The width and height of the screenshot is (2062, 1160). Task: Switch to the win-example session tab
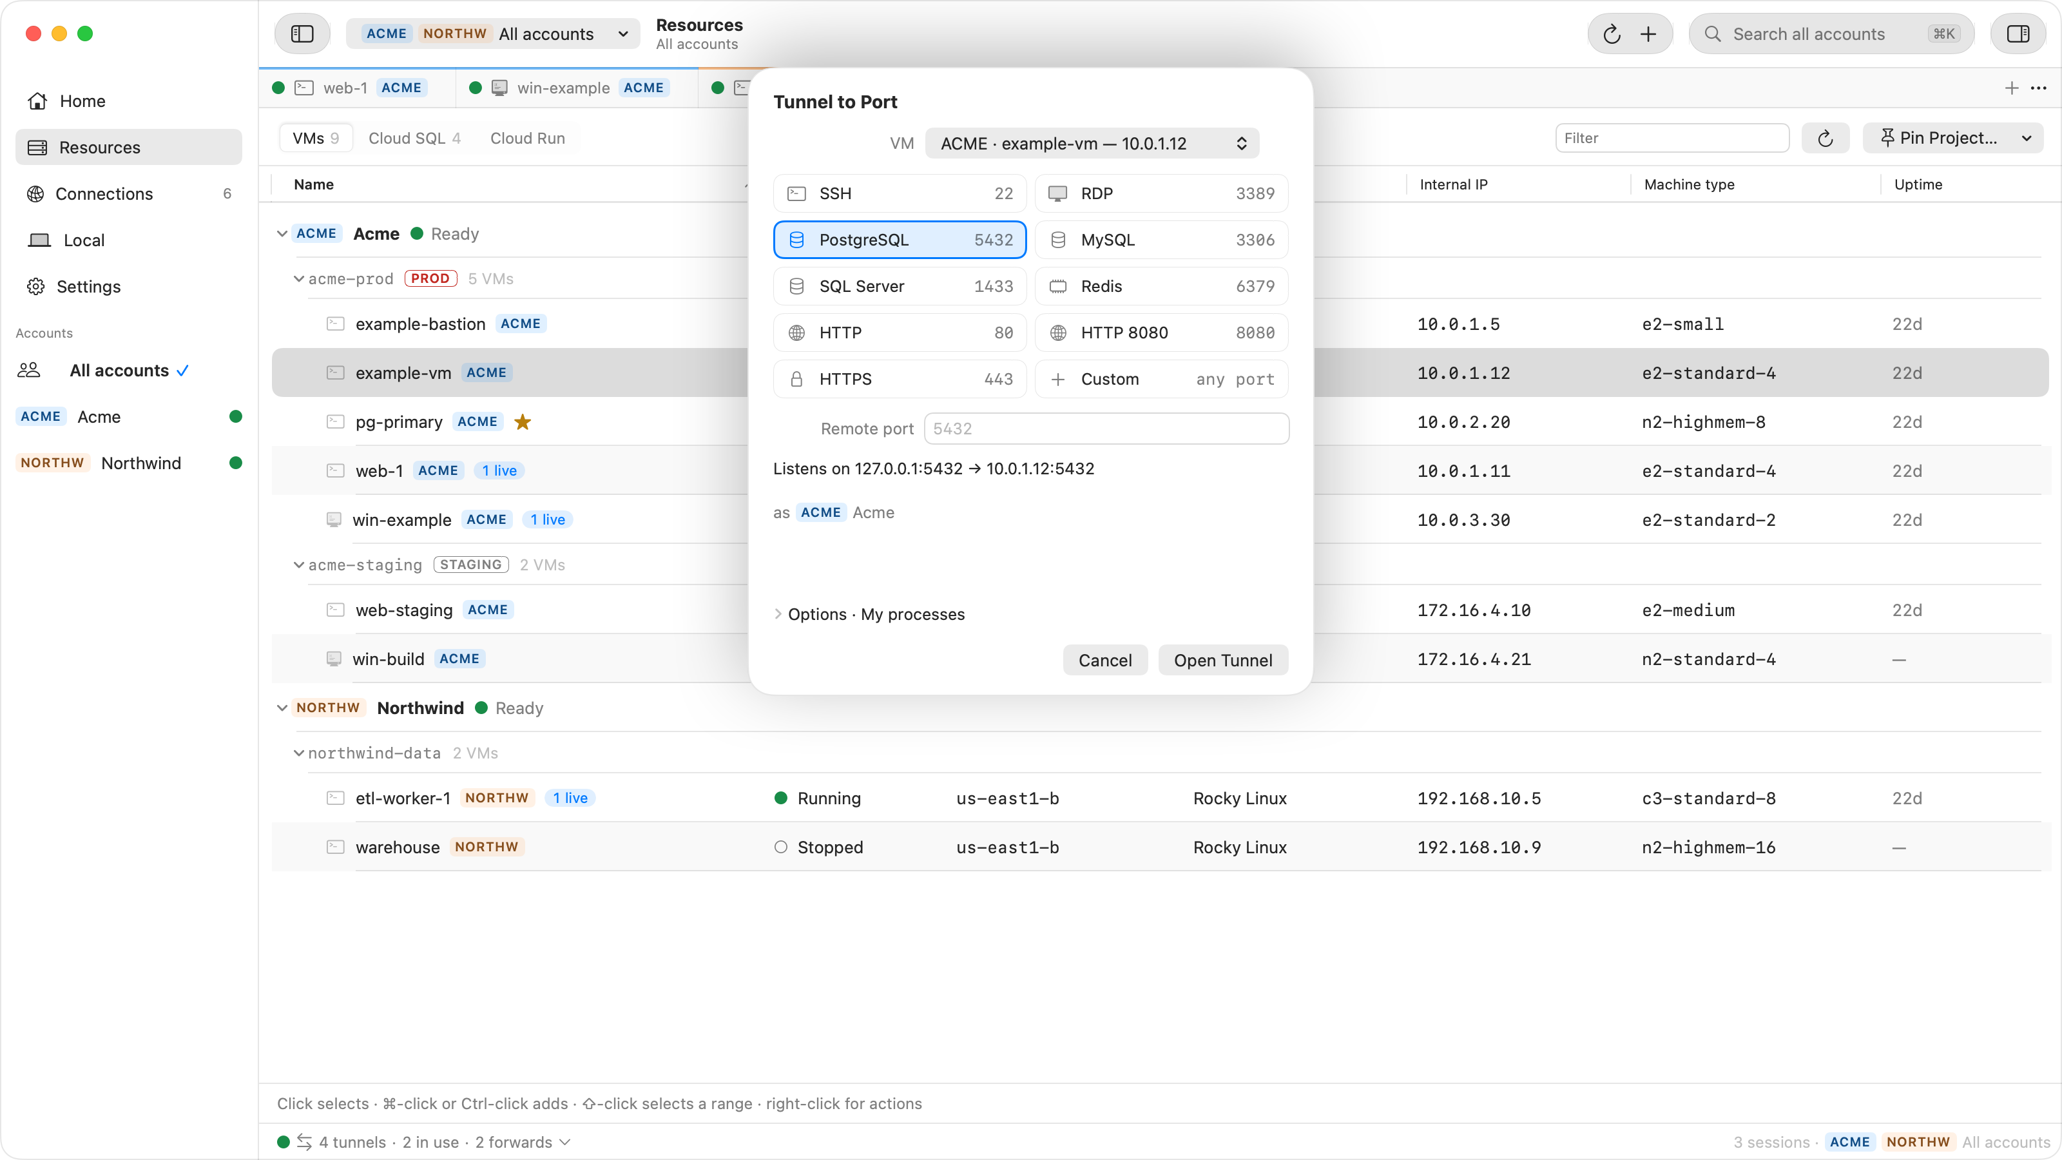click(577, 88)
